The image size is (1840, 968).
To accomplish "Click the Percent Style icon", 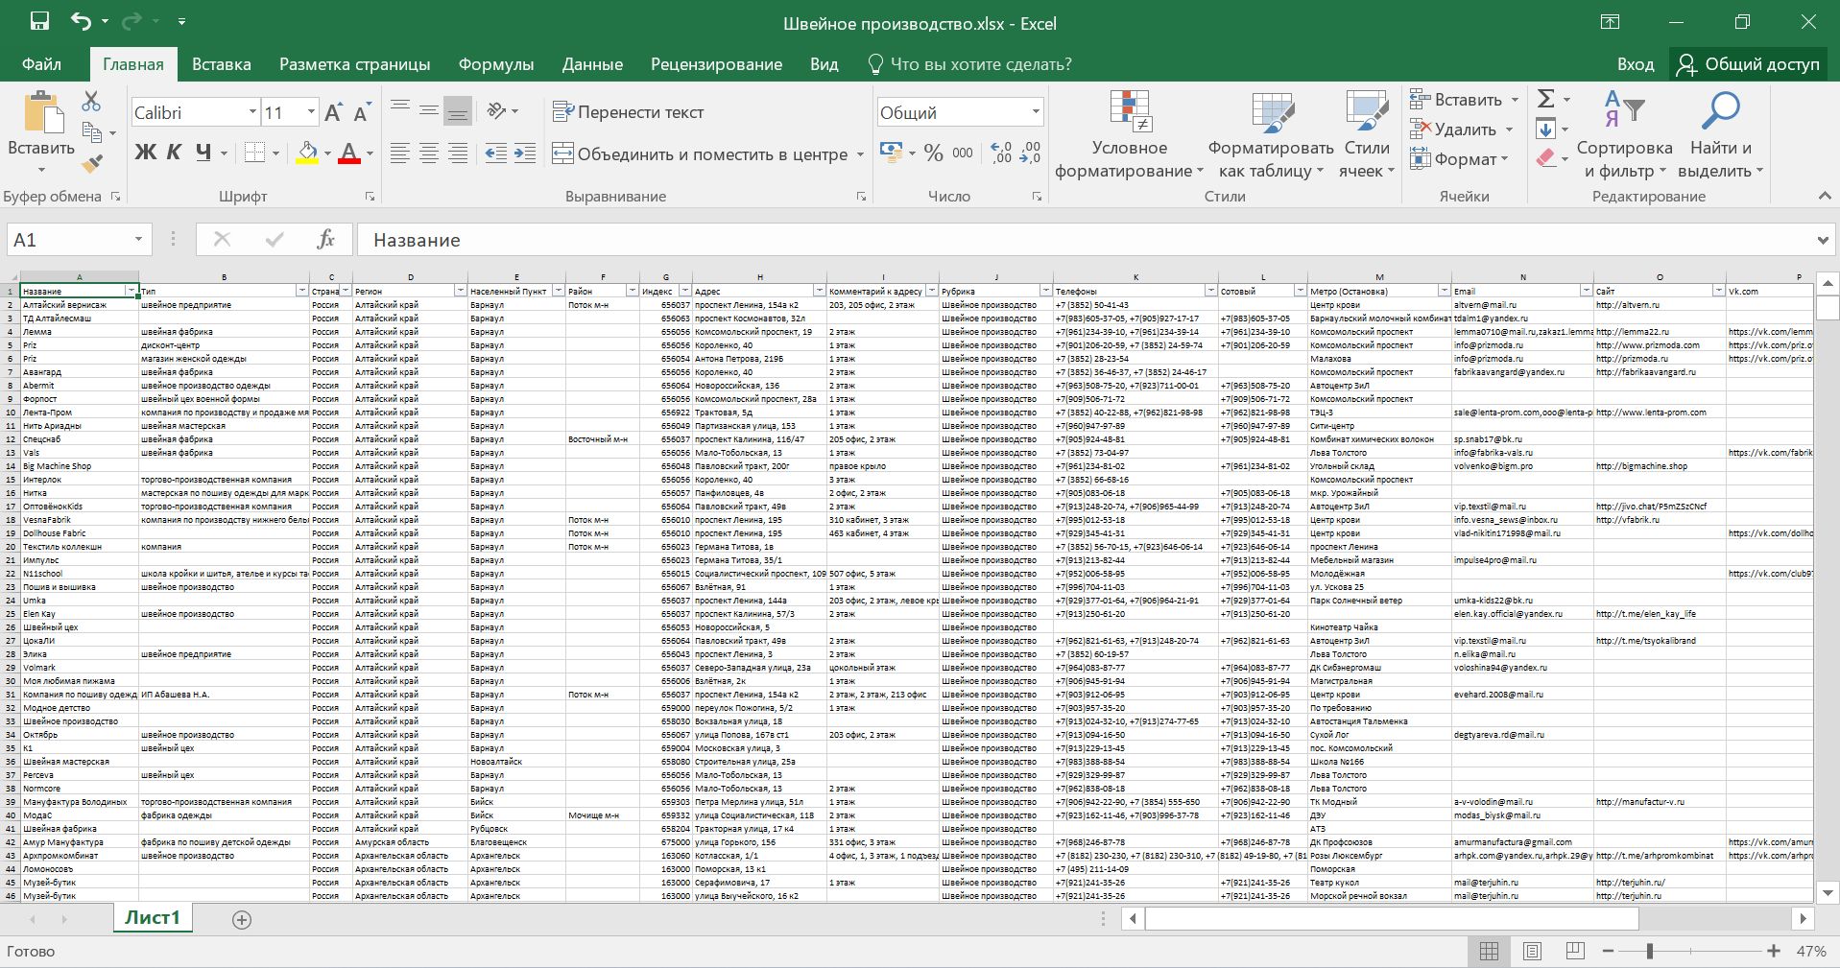I will (933, 153).
